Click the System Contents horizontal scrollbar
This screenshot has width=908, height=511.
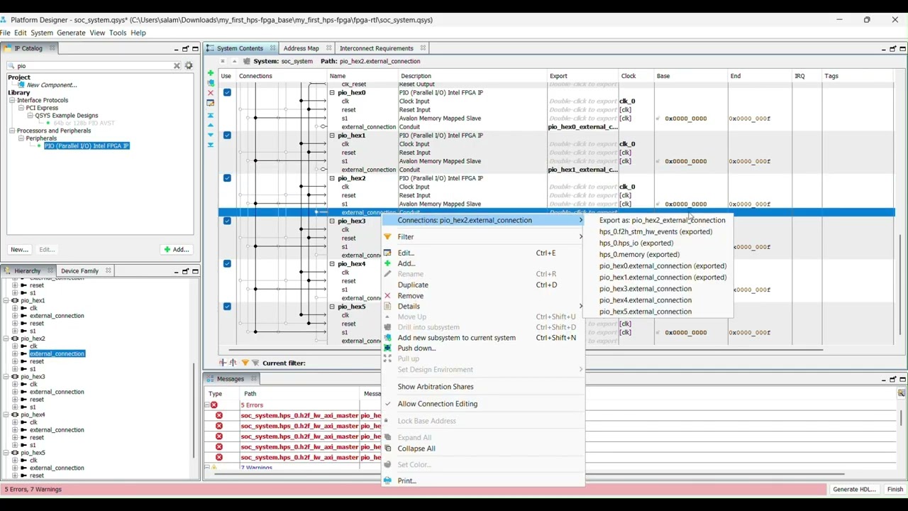tap(525, 350)
